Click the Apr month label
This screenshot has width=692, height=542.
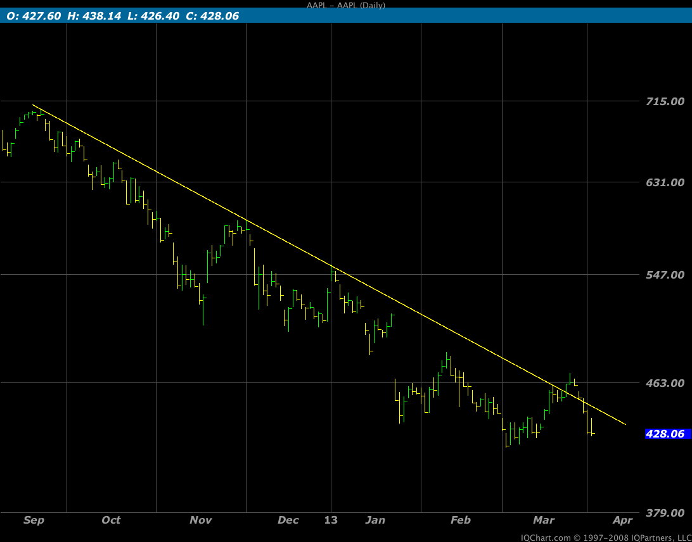coord(623,520)
